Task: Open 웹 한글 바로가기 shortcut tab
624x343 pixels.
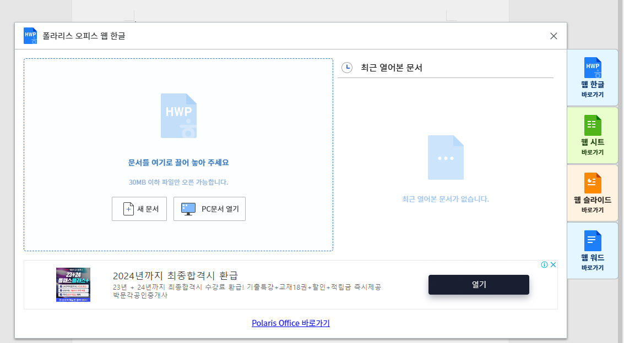Action: click(x=593, y=78)
